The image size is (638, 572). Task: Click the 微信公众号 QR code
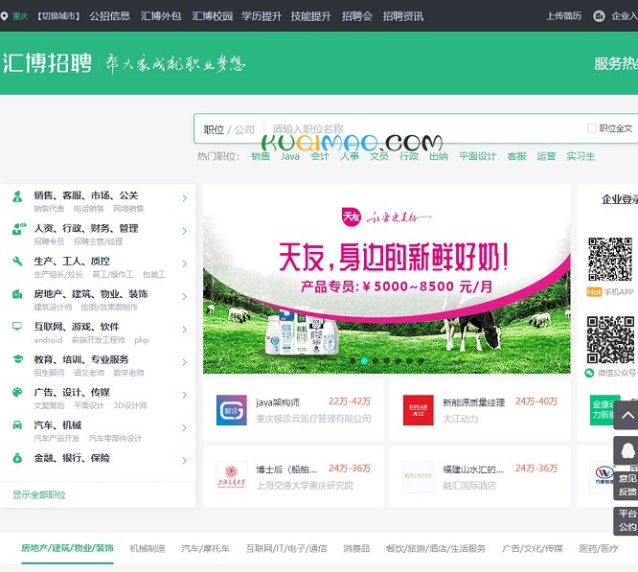click(610, 340)
